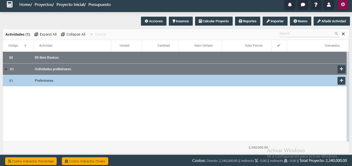Click the Importar button
Viewport: 352px width, 166px height.
point(275,21)
